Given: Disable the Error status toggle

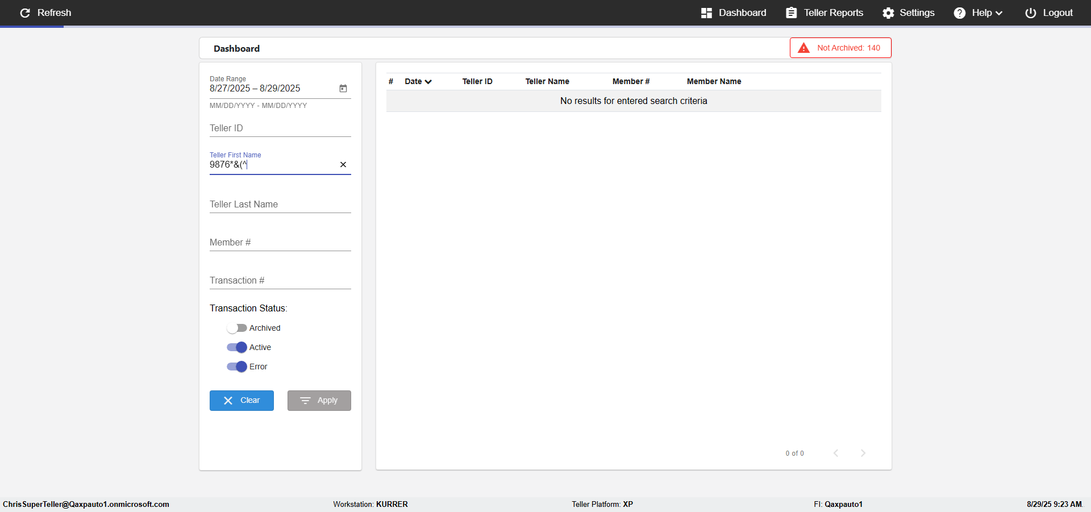Looking at the screenshot, I should (x=237, y=367).
